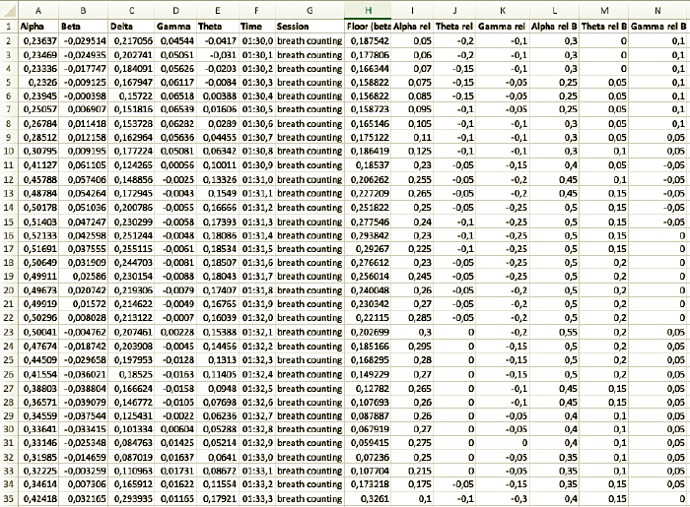Viewport: 690px width, 507px height.
Task: Select row 23 header
Action: pyautogui.click(x=9, y=332)
